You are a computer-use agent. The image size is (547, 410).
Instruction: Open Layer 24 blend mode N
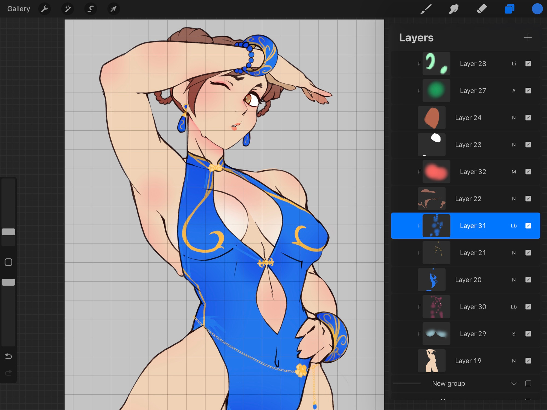[514, 118]
